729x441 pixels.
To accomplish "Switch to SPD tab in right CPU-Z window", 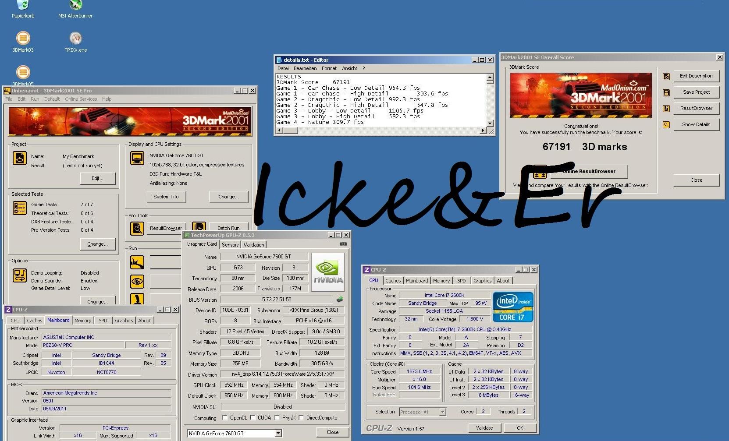I will tap(462, 281).
